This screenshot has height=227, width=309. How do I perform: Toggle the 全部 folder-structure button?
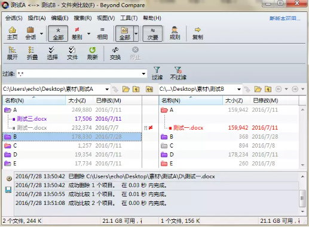click(x=125, y=33)
